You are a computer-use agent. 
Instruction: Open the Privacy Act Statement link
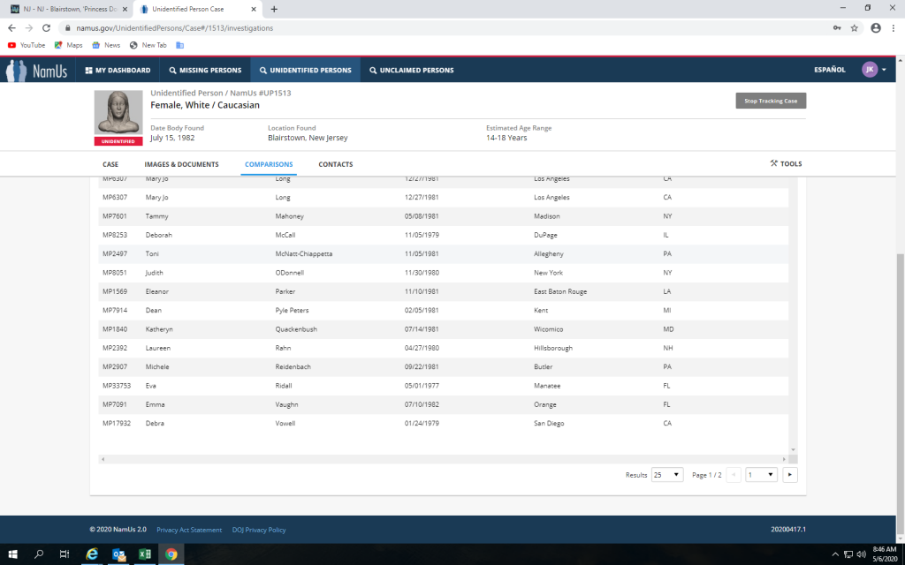189,530
